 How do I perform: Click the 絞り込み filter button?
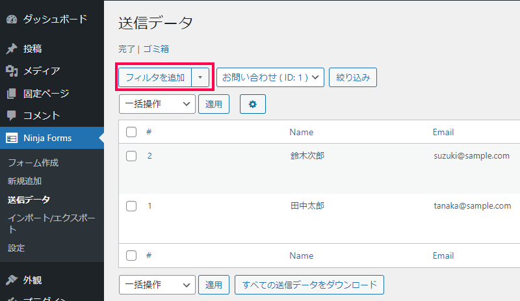pos(353,77)
